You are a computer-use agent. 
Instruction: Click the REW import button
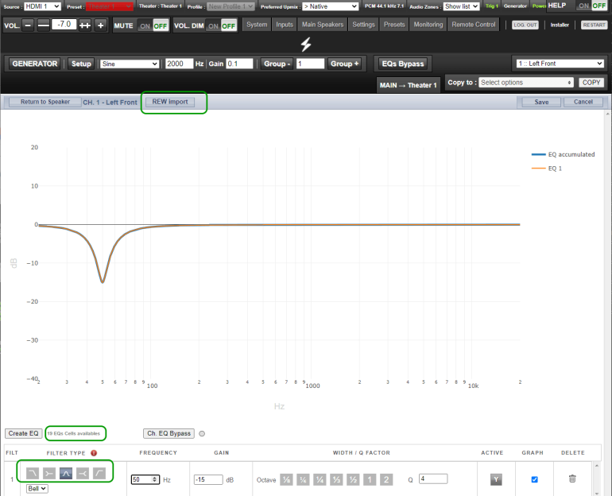[170, 102]
